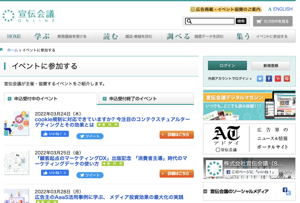
Task: Open cookie規制 event title link
Action: (112, 122)
